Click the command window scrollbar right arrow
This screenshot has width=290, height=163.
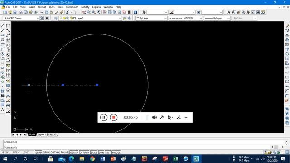pos(283,147)
